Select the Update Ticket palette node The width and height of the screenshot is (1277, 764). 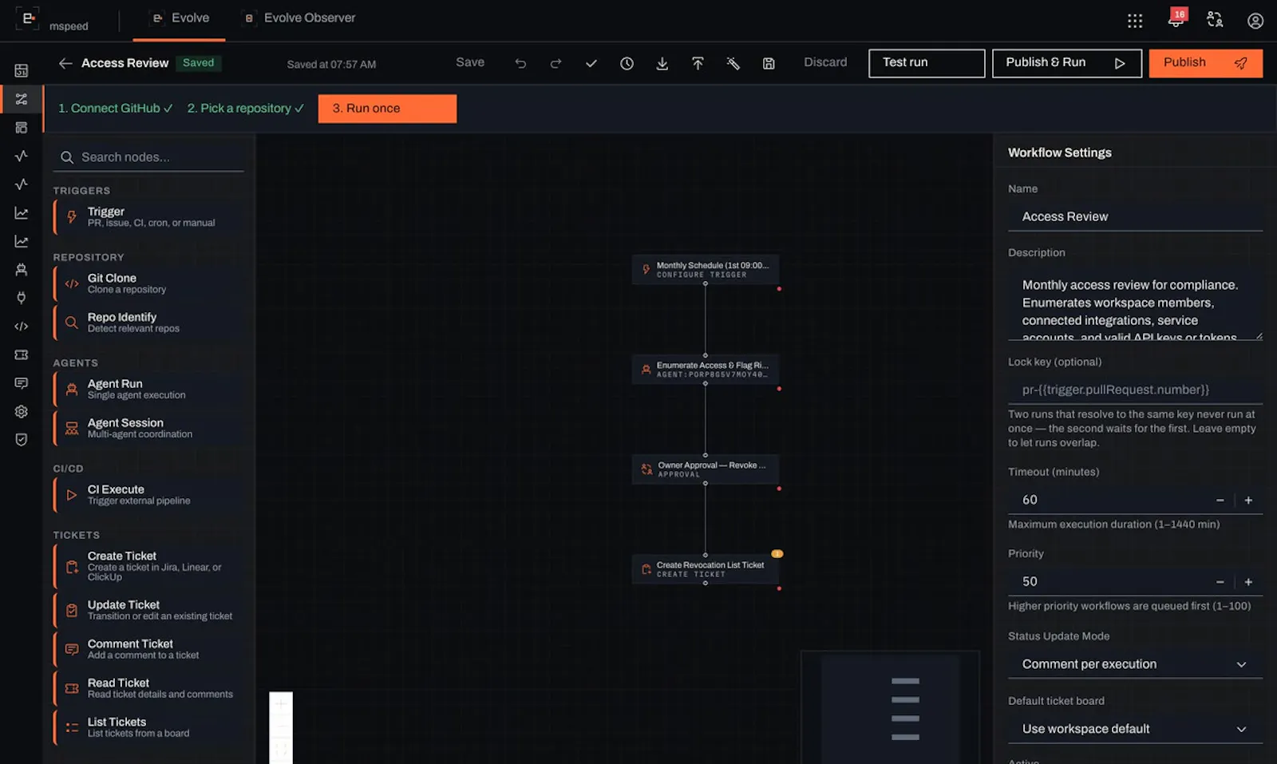coord(148,610)
